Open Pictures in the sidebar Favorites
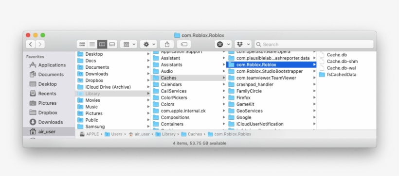Image resolution: width=399 pixels, height=176 pixels. (49, 103)
